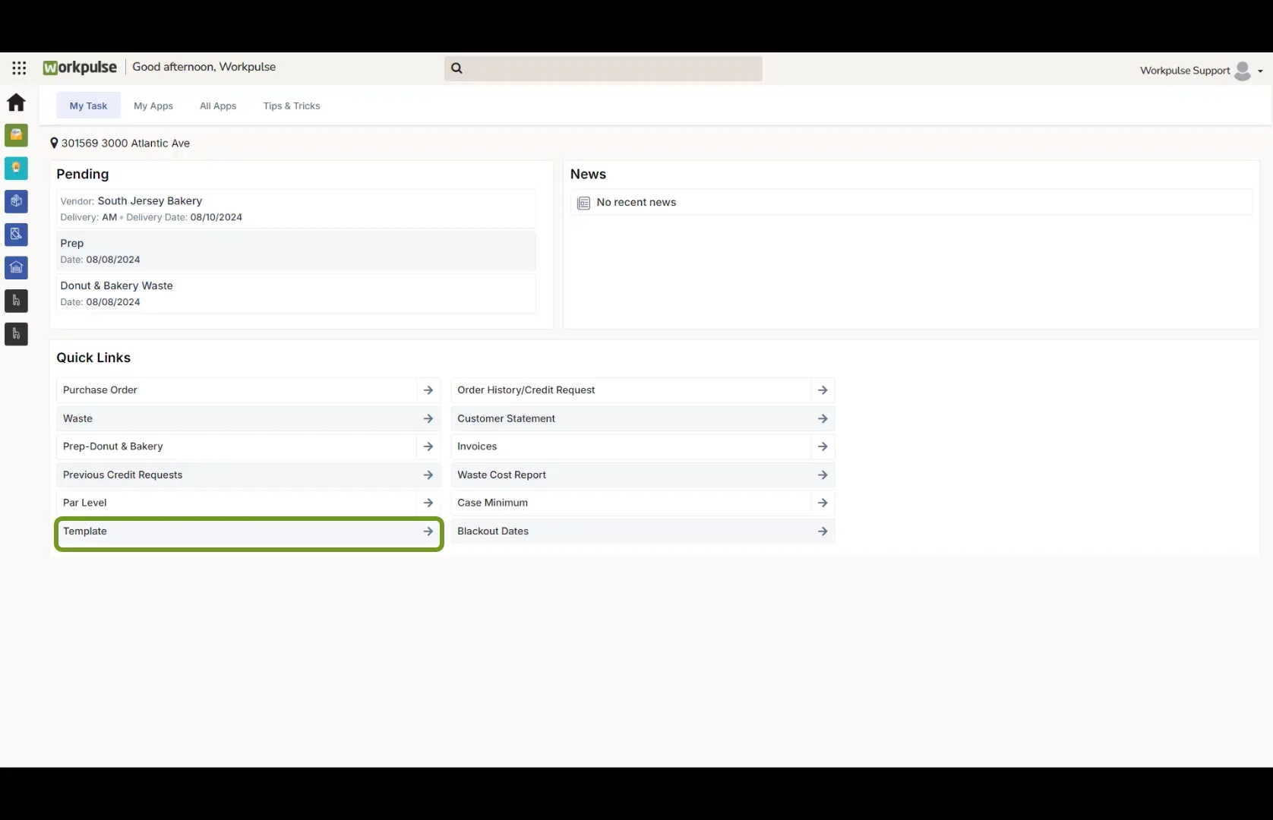
Task: Click the arrow on the Par Level row
Action: (428, 503)
